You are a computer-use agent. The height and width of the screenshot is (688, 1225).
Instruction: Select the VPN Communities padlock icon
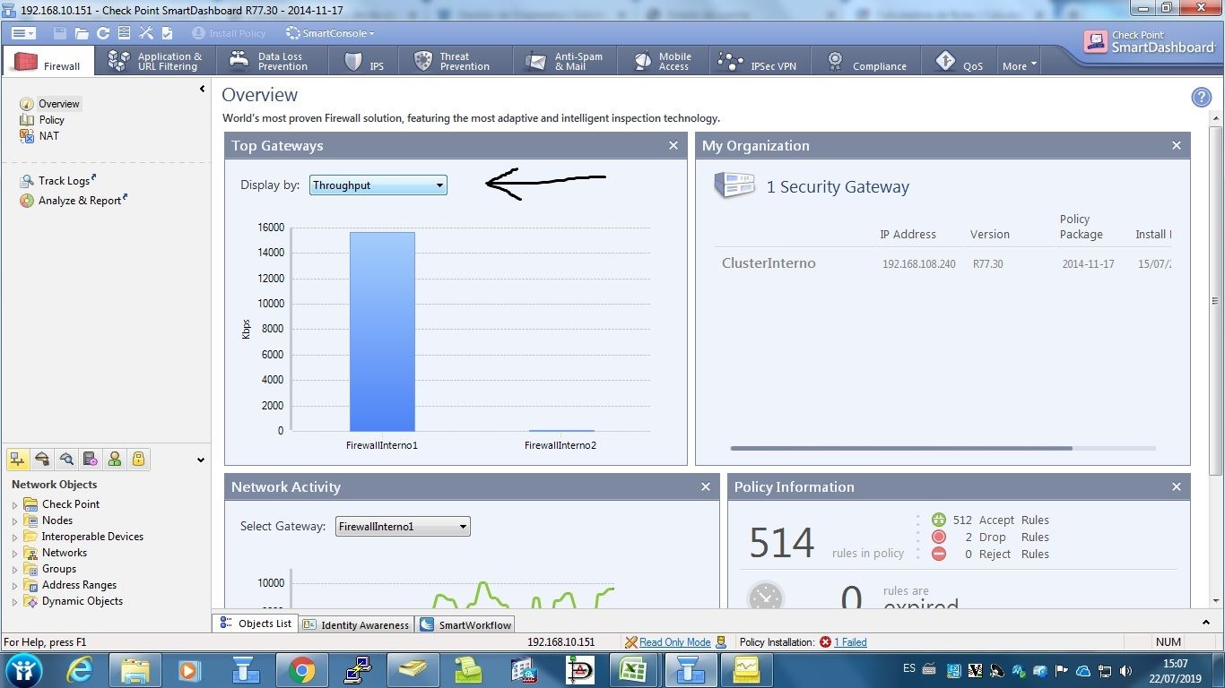pyautogui.click(x=138, y=460)
